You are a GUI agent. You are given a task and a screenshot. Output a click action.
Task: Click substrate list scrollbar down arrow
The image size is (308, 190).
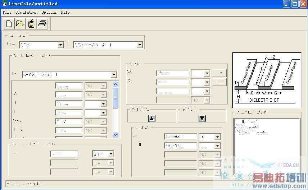(115, 135)
